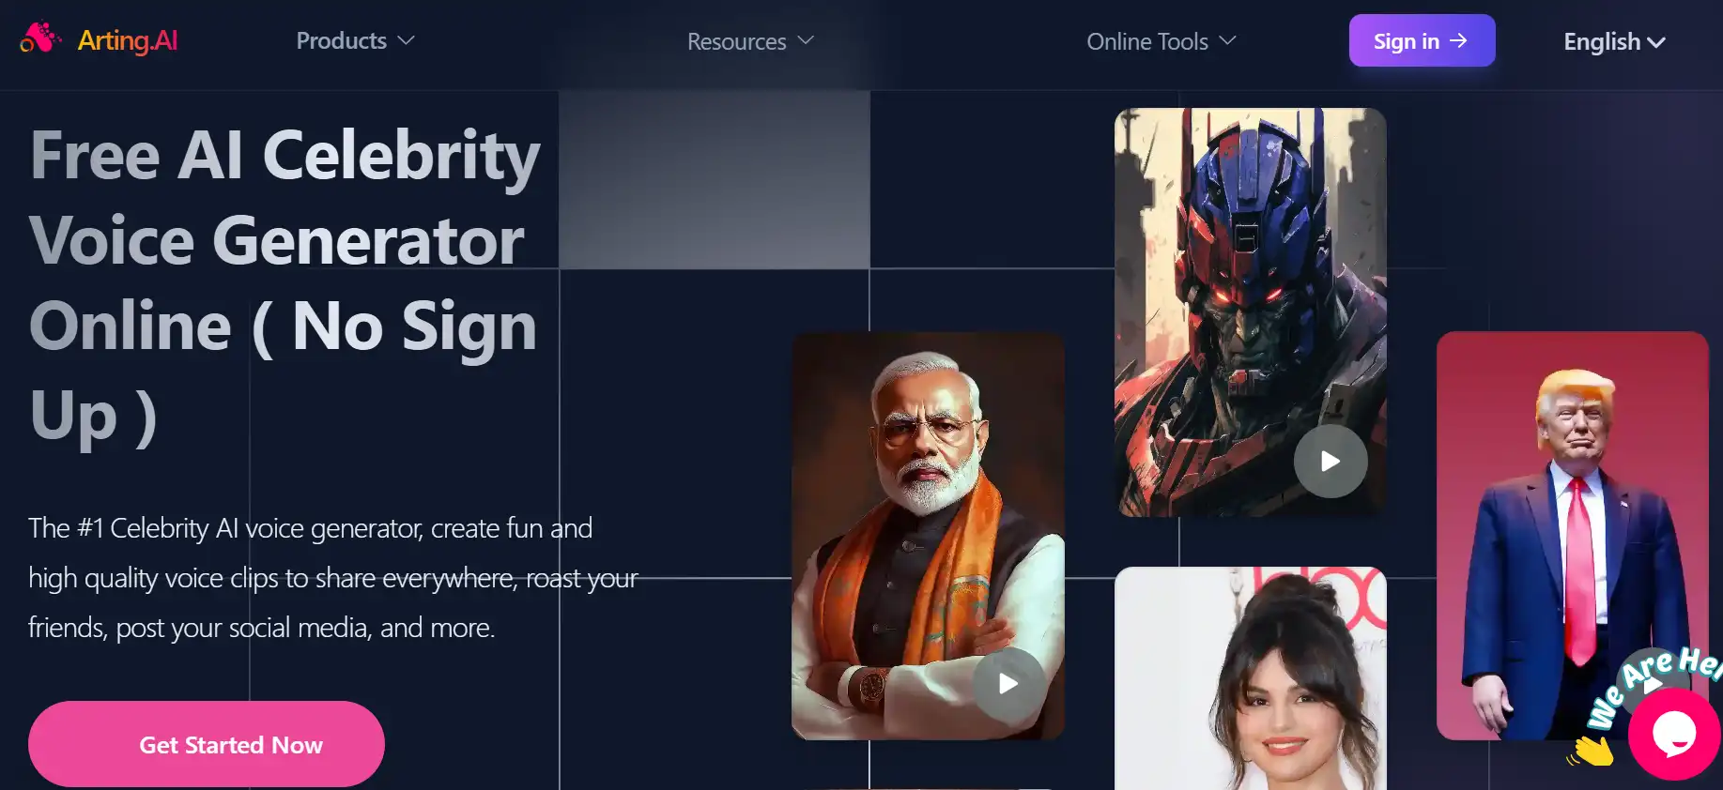Image resolution: width=1723 pixels, height=790 pixels.
Task: Click the Arting.AI logo icon
Action: pos(40,38)
